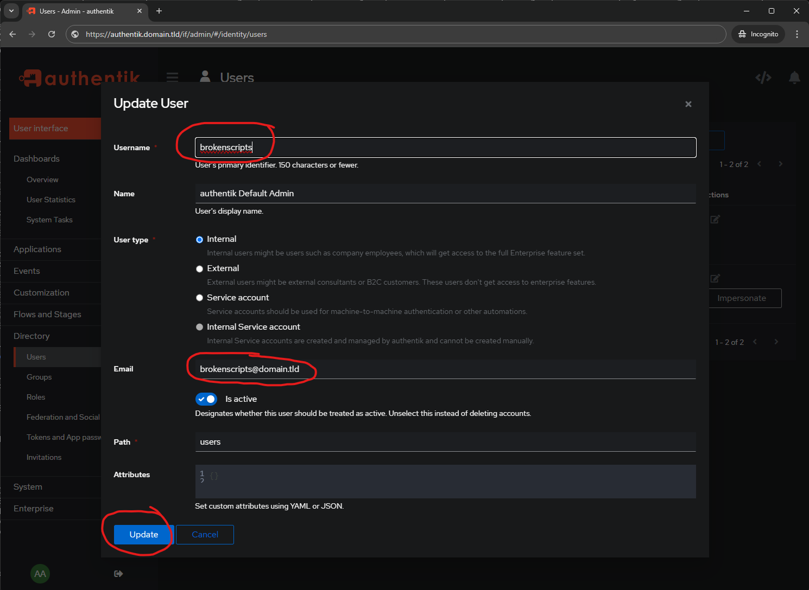Click the authentik logo
This screenshot has height=590, width=809.
point(79,78)
